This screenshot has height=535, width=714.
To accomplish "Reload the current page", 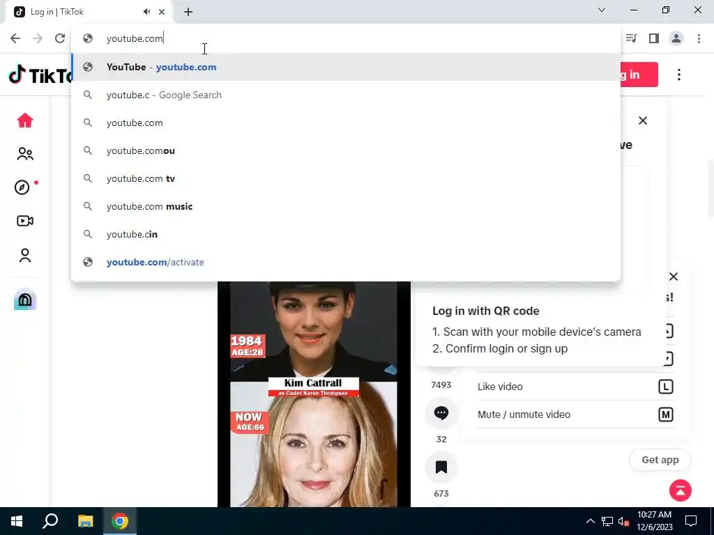I will coord(60,38).
